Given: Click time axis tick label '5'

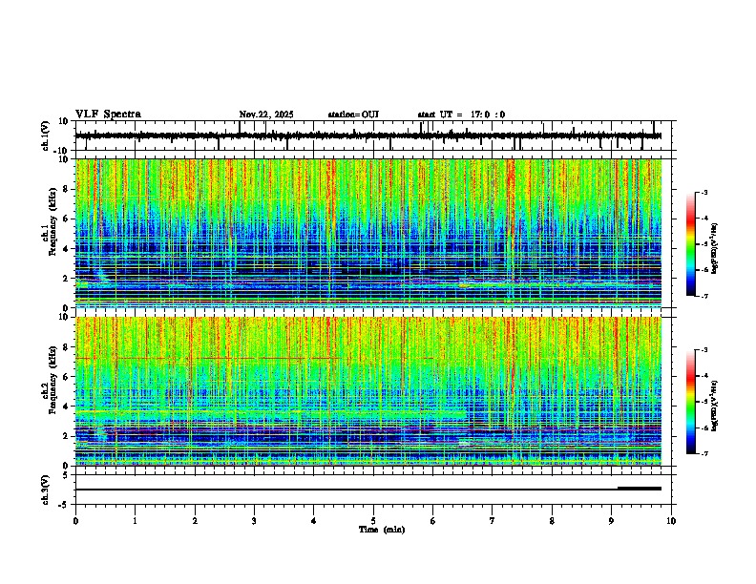Looking at the screenshot, I should [x=373, y=521].
